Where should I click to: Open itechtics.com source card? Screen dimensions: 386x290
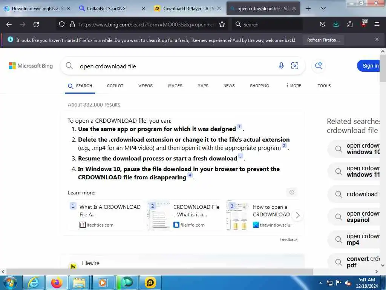pos(106,215)
